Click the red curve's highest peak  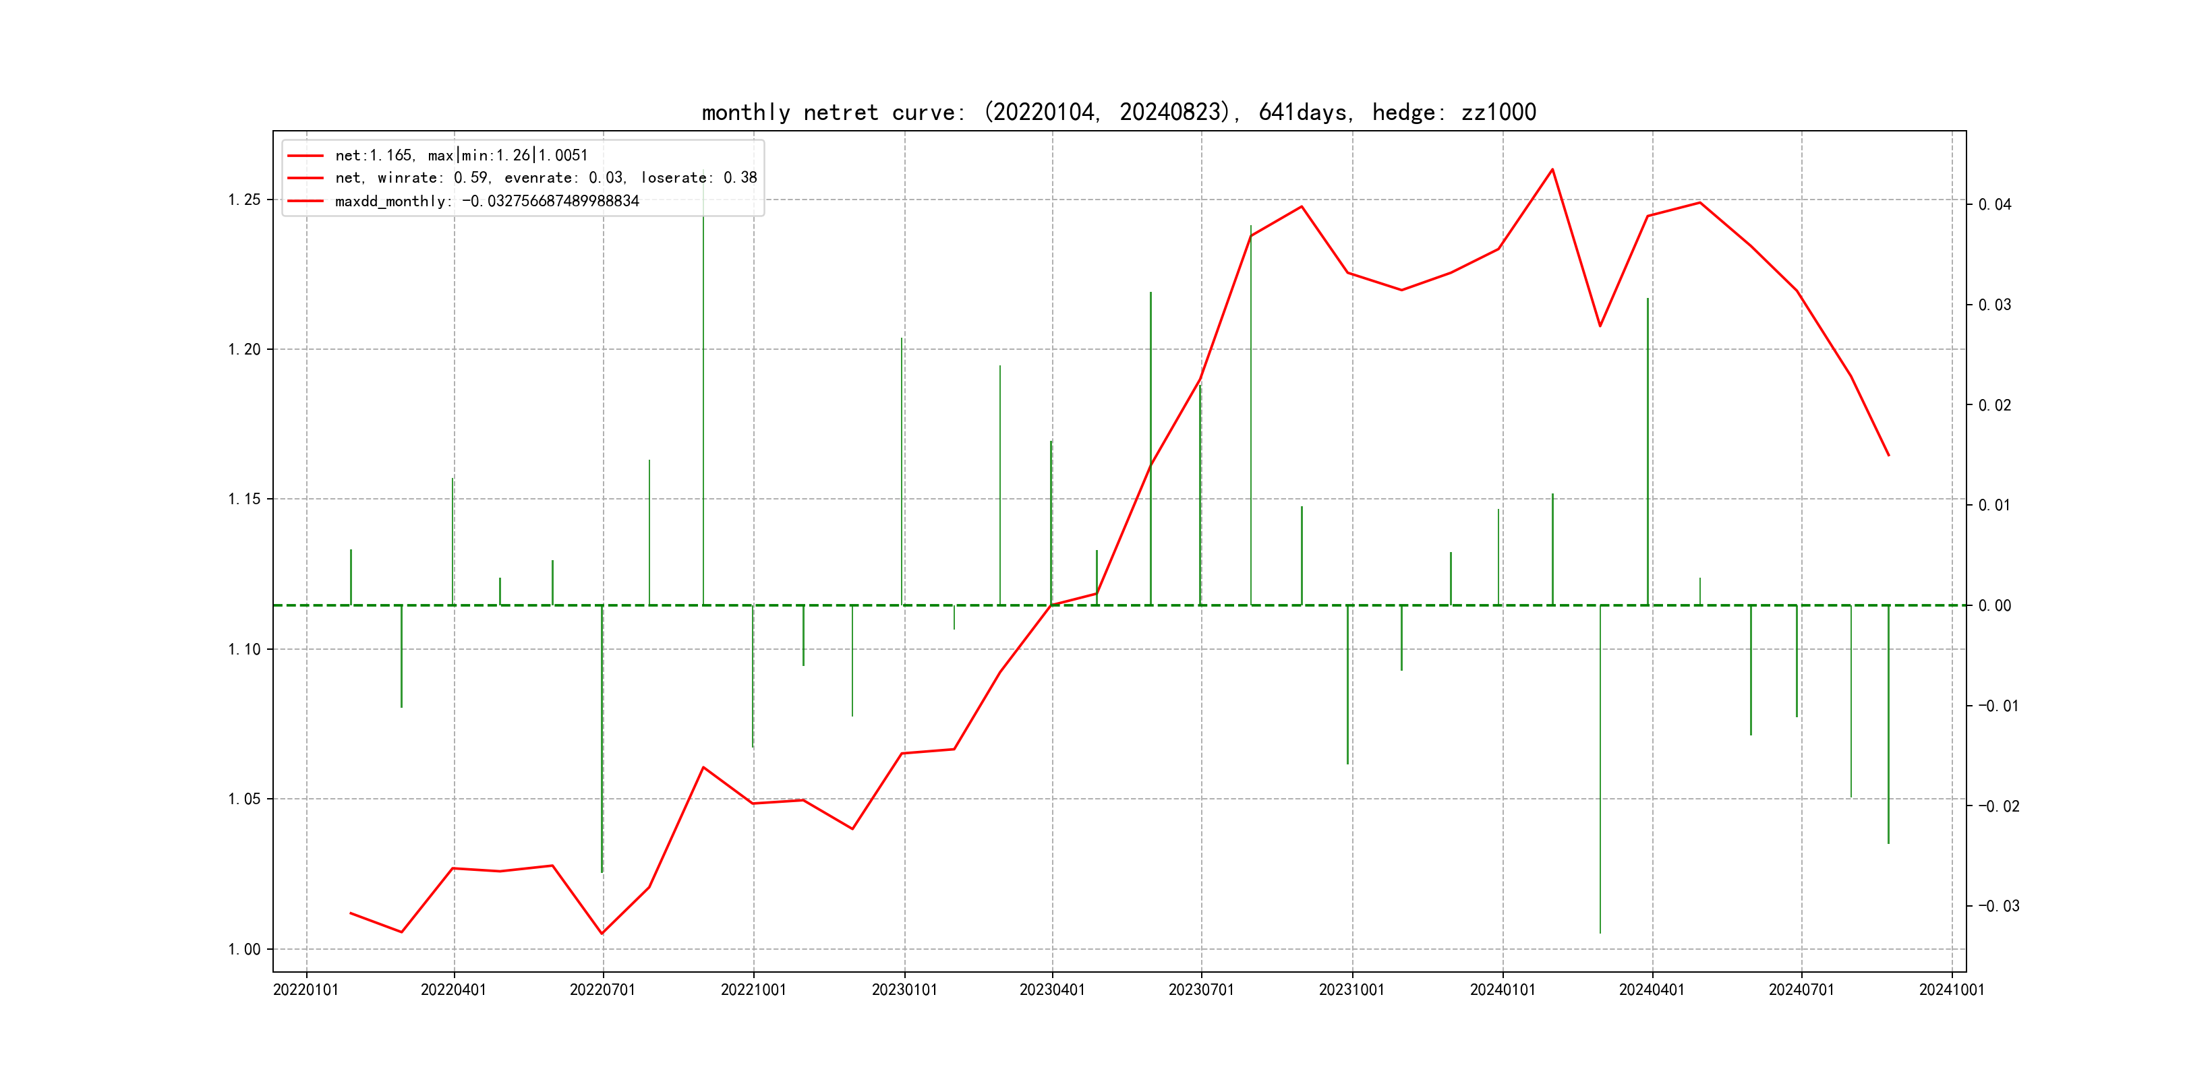1552,170
